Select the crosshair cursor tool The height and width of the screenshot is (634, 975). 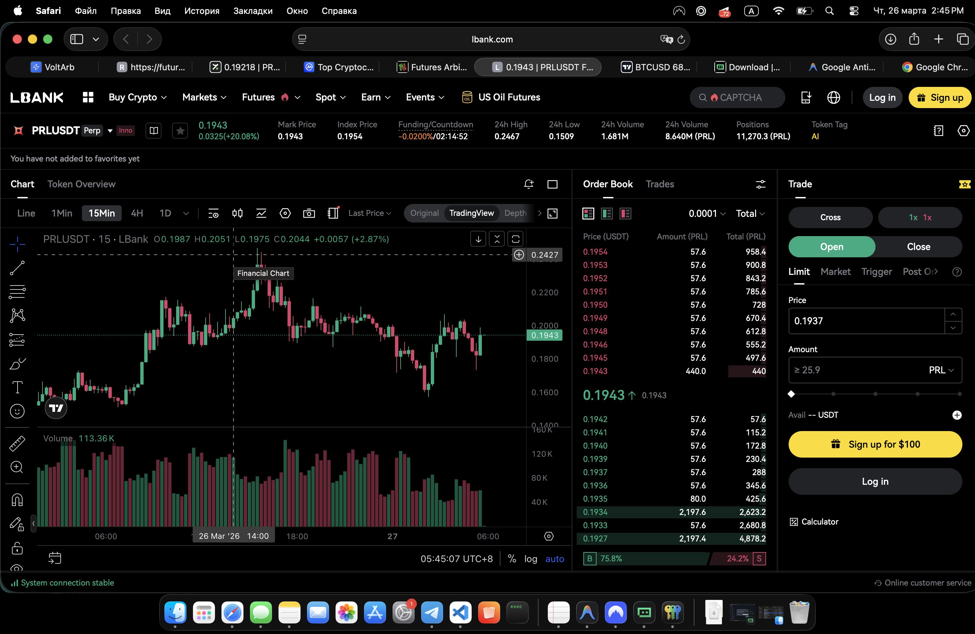point(17,244)
